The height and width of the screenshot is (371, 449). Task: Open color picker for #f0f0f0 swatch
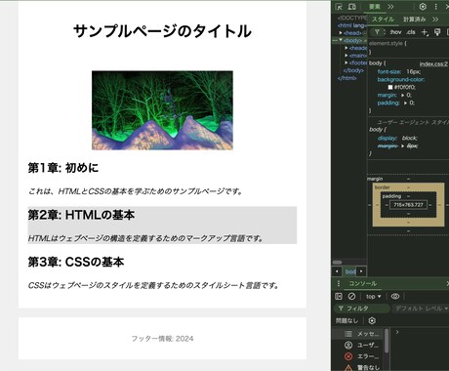[x=390, y=87]
